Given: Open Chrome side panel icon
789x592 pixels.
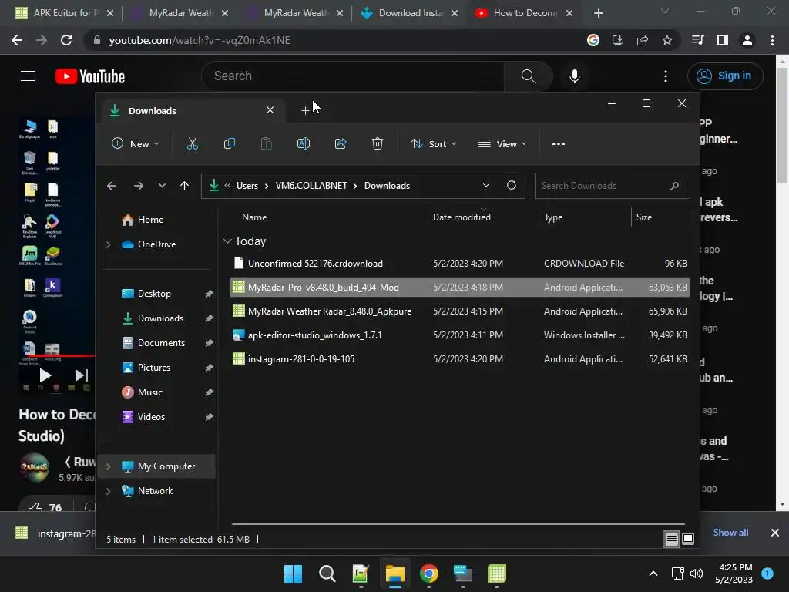Looking at the screenshot, I should (723, 40).
